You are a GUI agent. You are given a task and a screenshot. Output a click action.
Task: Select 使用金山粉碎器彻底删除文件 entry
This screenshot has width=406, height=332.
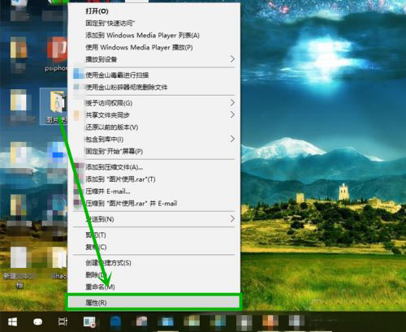(x=127, y=87)
